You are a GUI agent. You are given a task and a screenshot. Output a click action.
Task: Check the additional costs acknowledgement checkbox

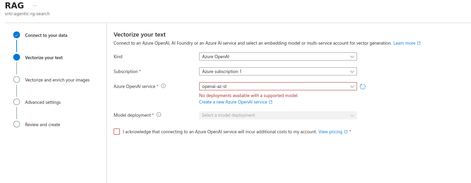click(x=117, y=132)
